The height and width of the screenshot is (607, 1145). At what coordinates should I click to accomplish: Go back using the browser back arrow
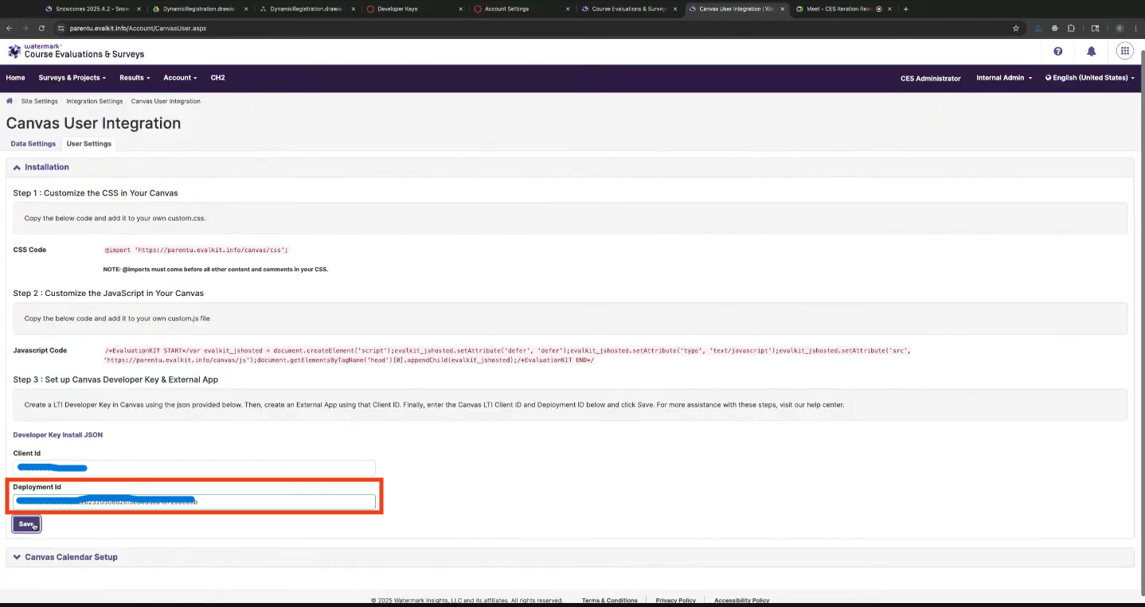[10, 28]
